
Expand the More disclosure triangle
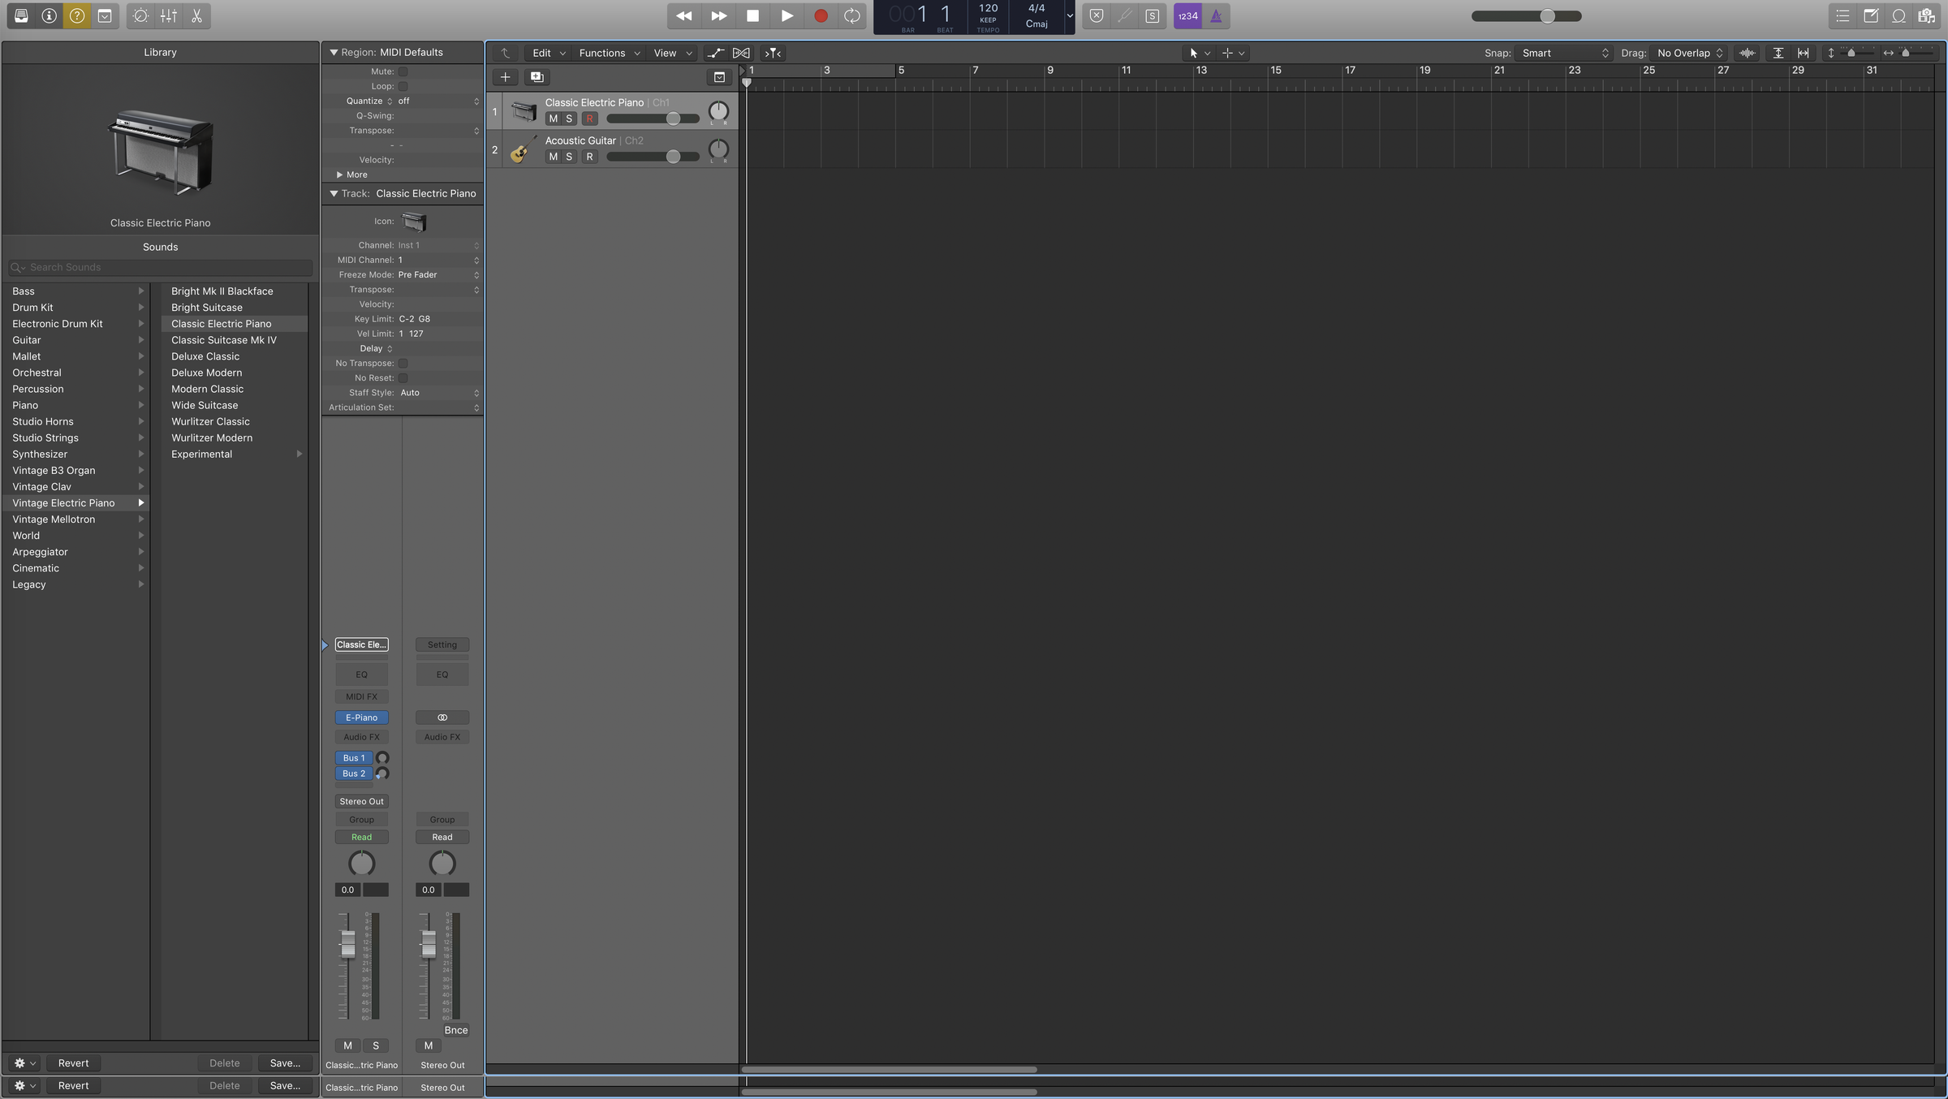[x=340, y=175]
